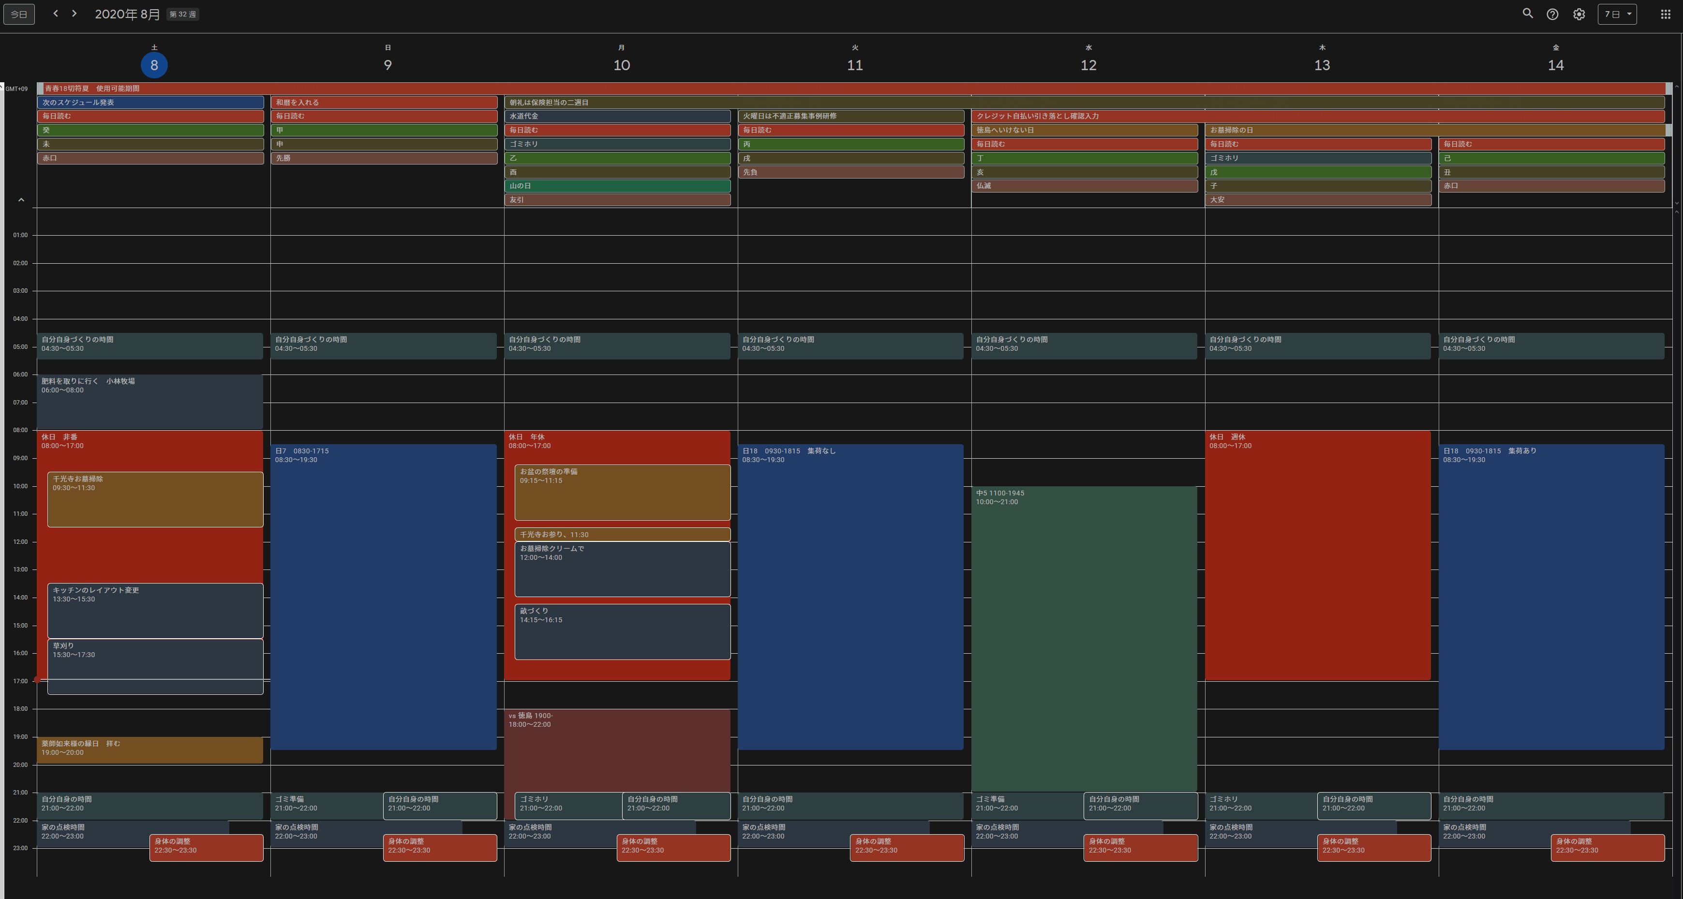The height and width of the screenshot is (899, 1683).
Task: Open the calendar search icon
Action: point(1528,14)
